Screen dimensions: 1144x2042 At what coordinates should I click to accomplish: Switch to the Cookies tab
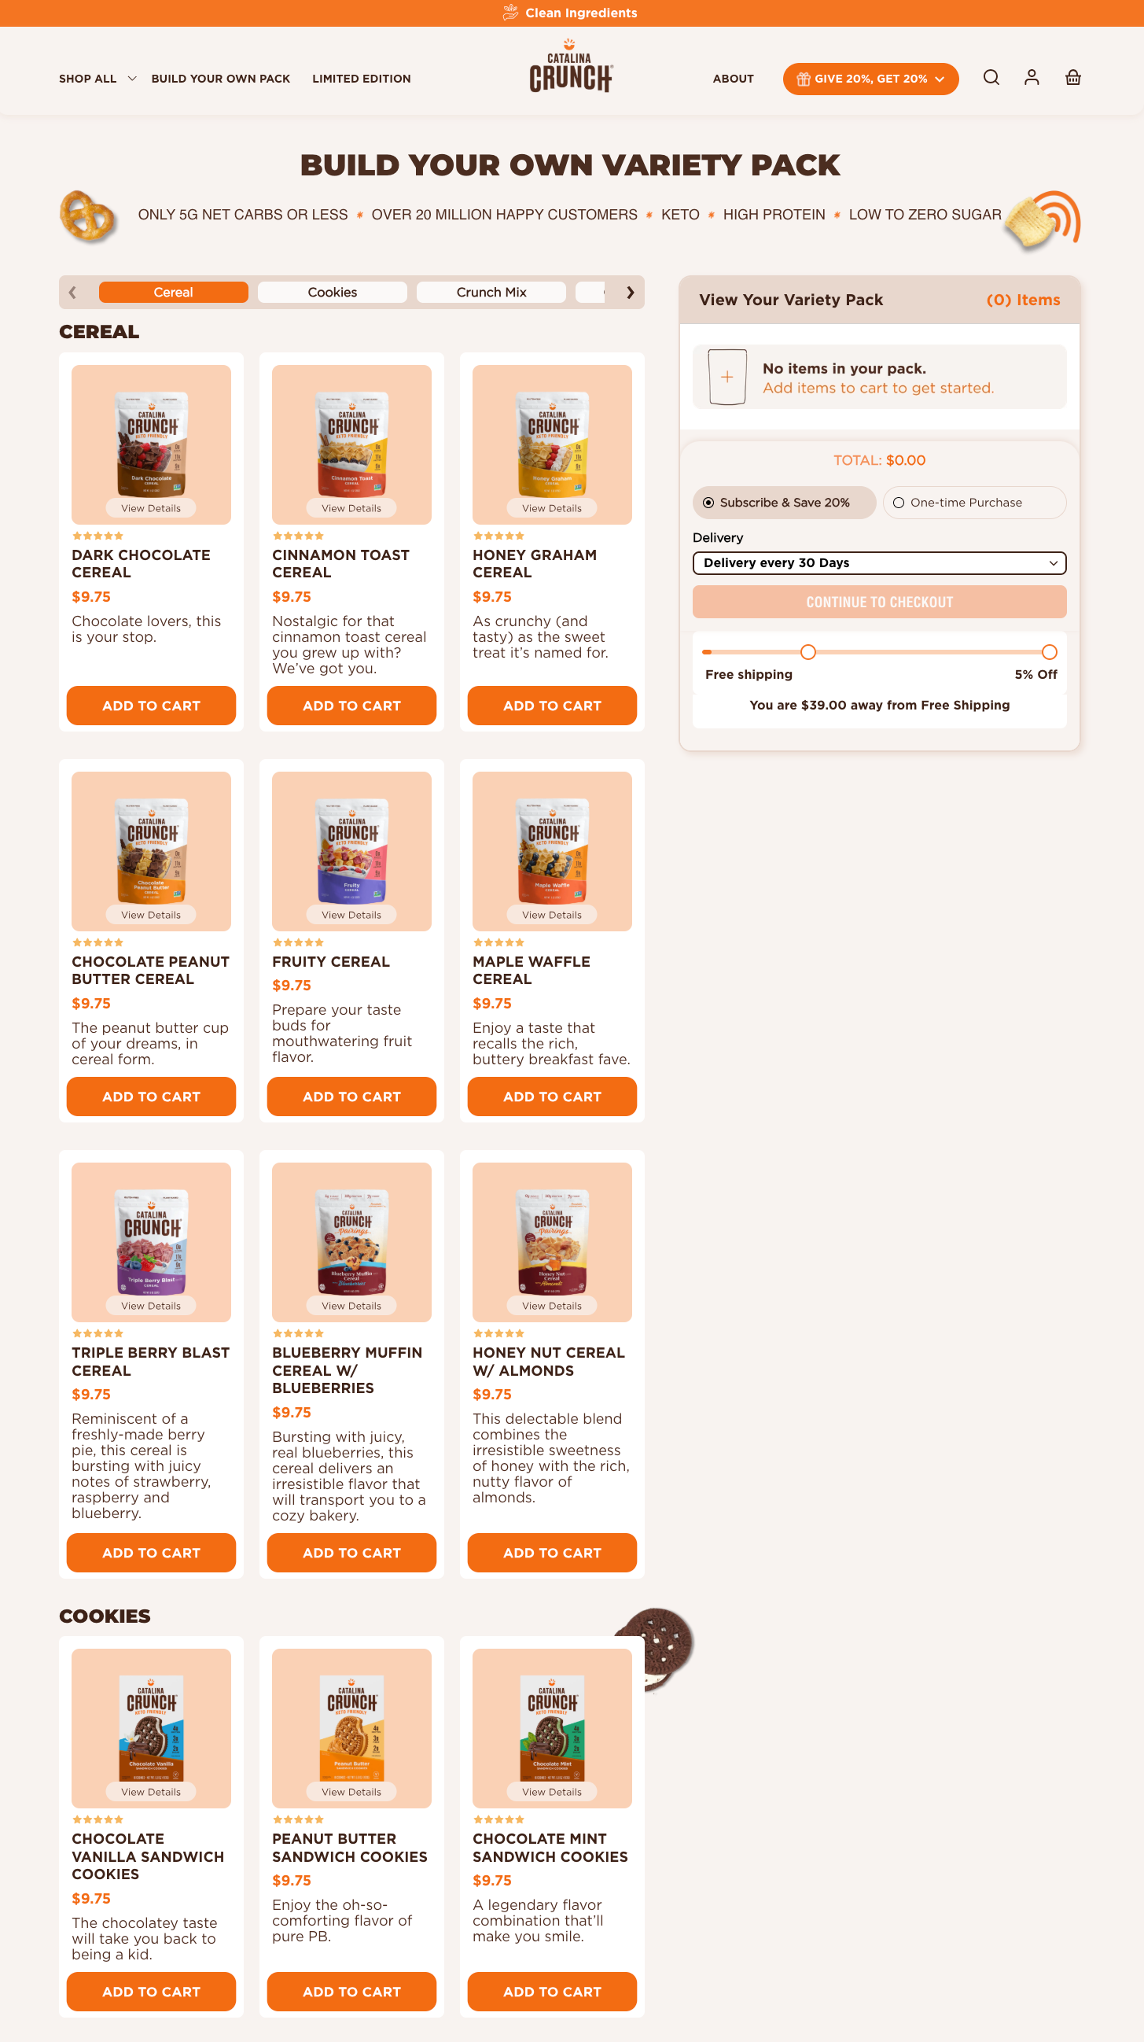coord(333,293)
